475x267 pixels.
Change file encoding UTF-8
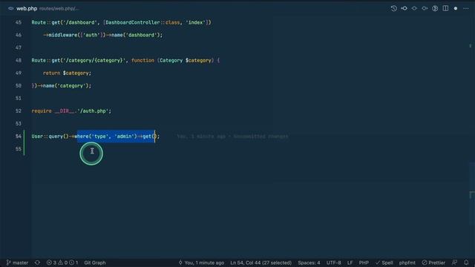[333, 263]
